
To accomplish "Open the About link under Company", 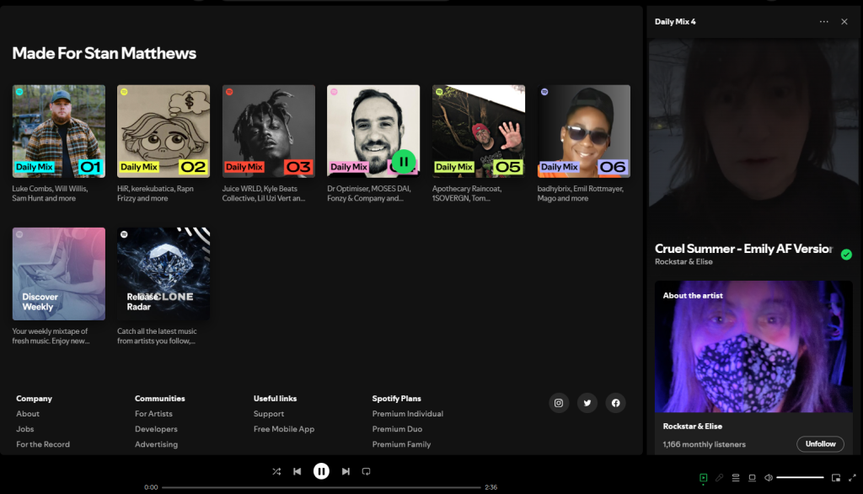I will (28, 414).
